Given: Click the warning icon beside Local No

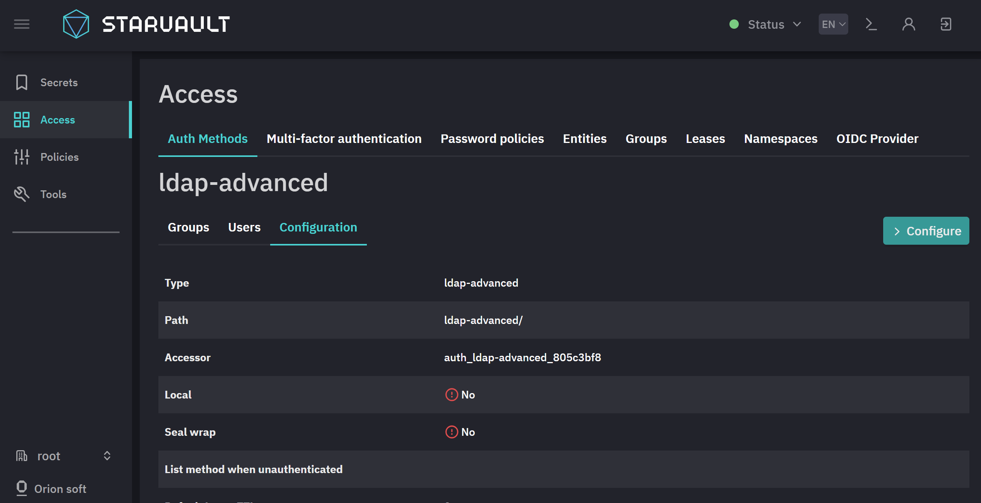Looking at the screenshot, I should coord(451,395).
